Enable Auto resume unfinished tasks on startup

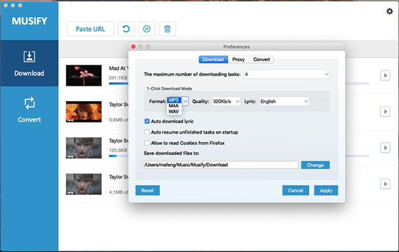point(147,132)
